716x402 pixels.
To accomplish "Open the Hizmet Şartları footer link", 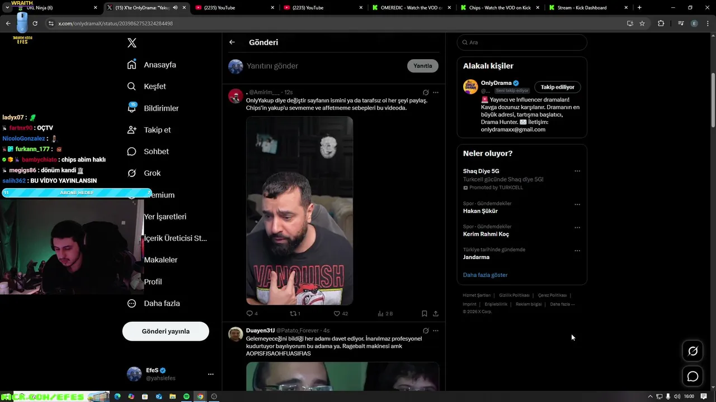I will click(x=477, y=295).
